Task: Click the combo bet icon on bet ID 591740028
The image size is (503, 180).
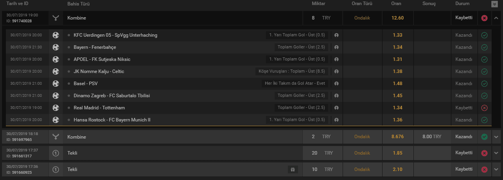Action: (x=56, y=18)
